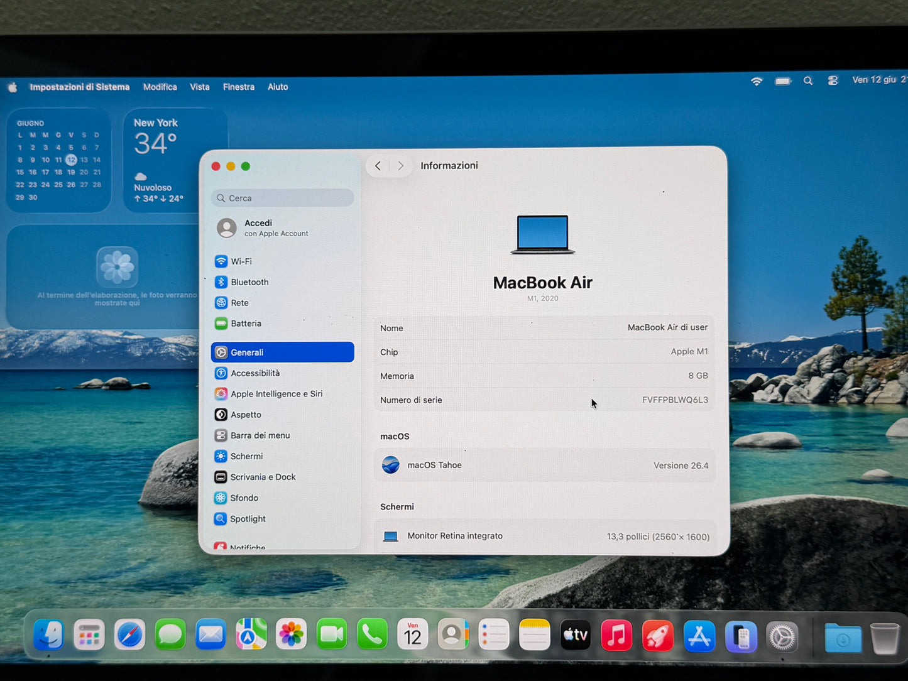Open FaceTime from the Dock

[332, 635]
